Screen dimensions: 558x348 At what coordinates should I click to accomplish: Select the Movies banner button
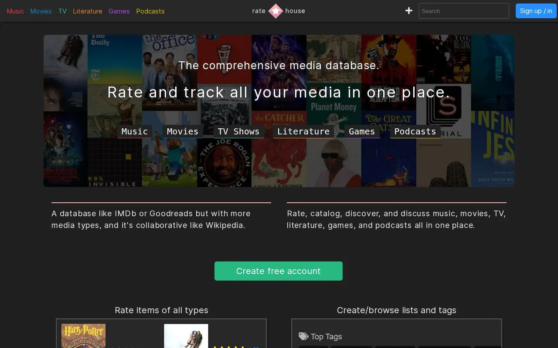[183, 131]
